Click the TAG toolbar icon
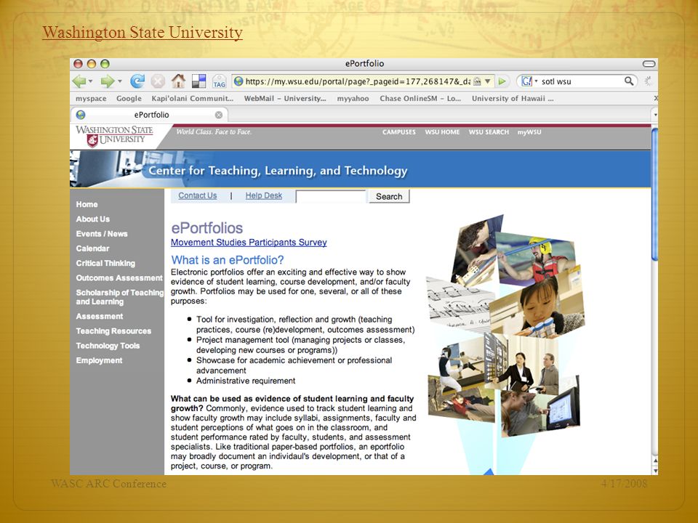Image resolution: width=698 pixels, height=523 pixels. point(219,81)
